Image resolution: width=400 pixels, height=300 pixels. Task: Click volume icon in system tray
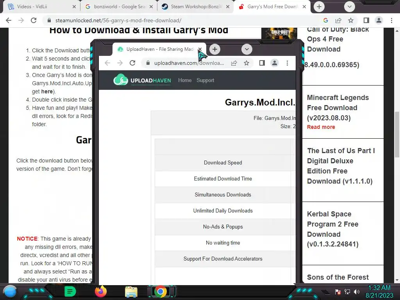(357, 291)
